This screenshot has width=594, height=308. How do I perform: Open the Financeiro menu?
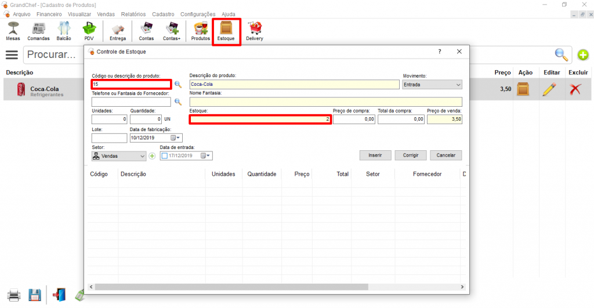point(49,14)
